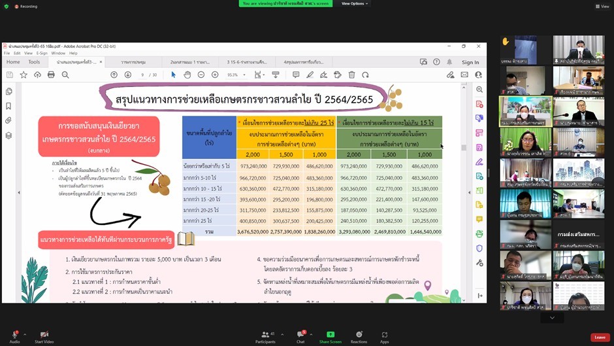The height and width of the screenshot is (346, 614).
Task: Go to next page with down arrow
Action: click(x=127, y=75)
